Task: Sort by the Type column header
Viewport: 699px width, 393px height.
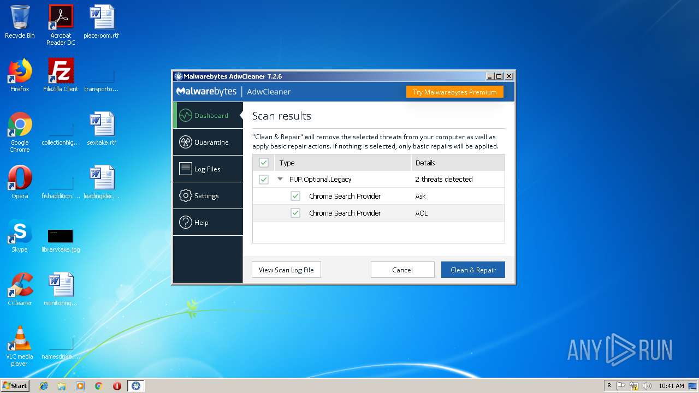Action: point(342,163)
